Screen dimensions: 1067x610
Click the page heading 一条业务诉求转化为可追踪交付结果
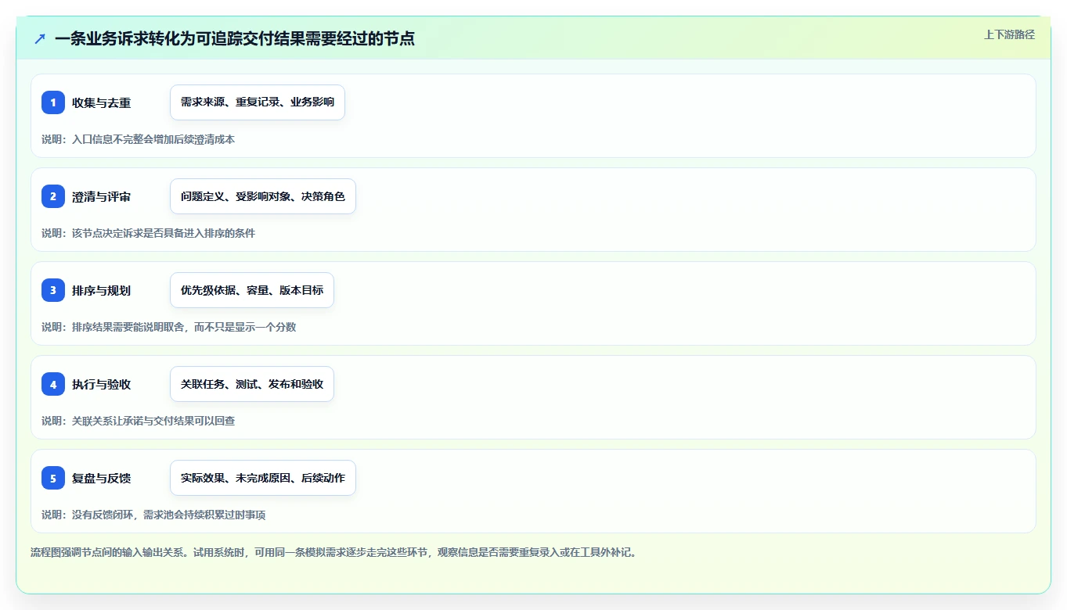[235, 38]
